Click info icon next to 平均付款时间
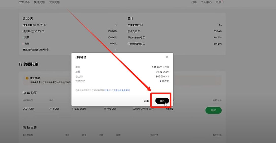This screenshot has width=276, height=143. (x=144, y=38)
